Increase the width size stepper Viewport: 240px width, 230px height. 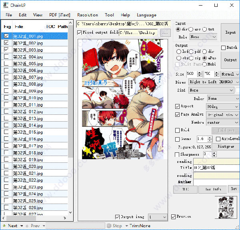[x=199, y=73]
